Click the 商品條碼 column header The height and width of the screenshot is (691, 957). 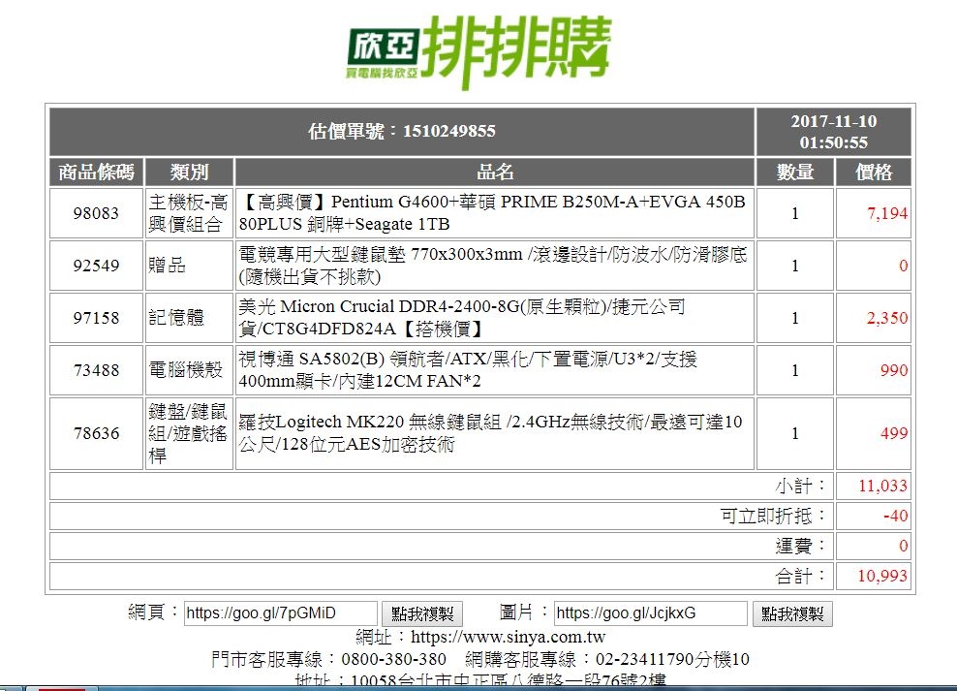97,173
